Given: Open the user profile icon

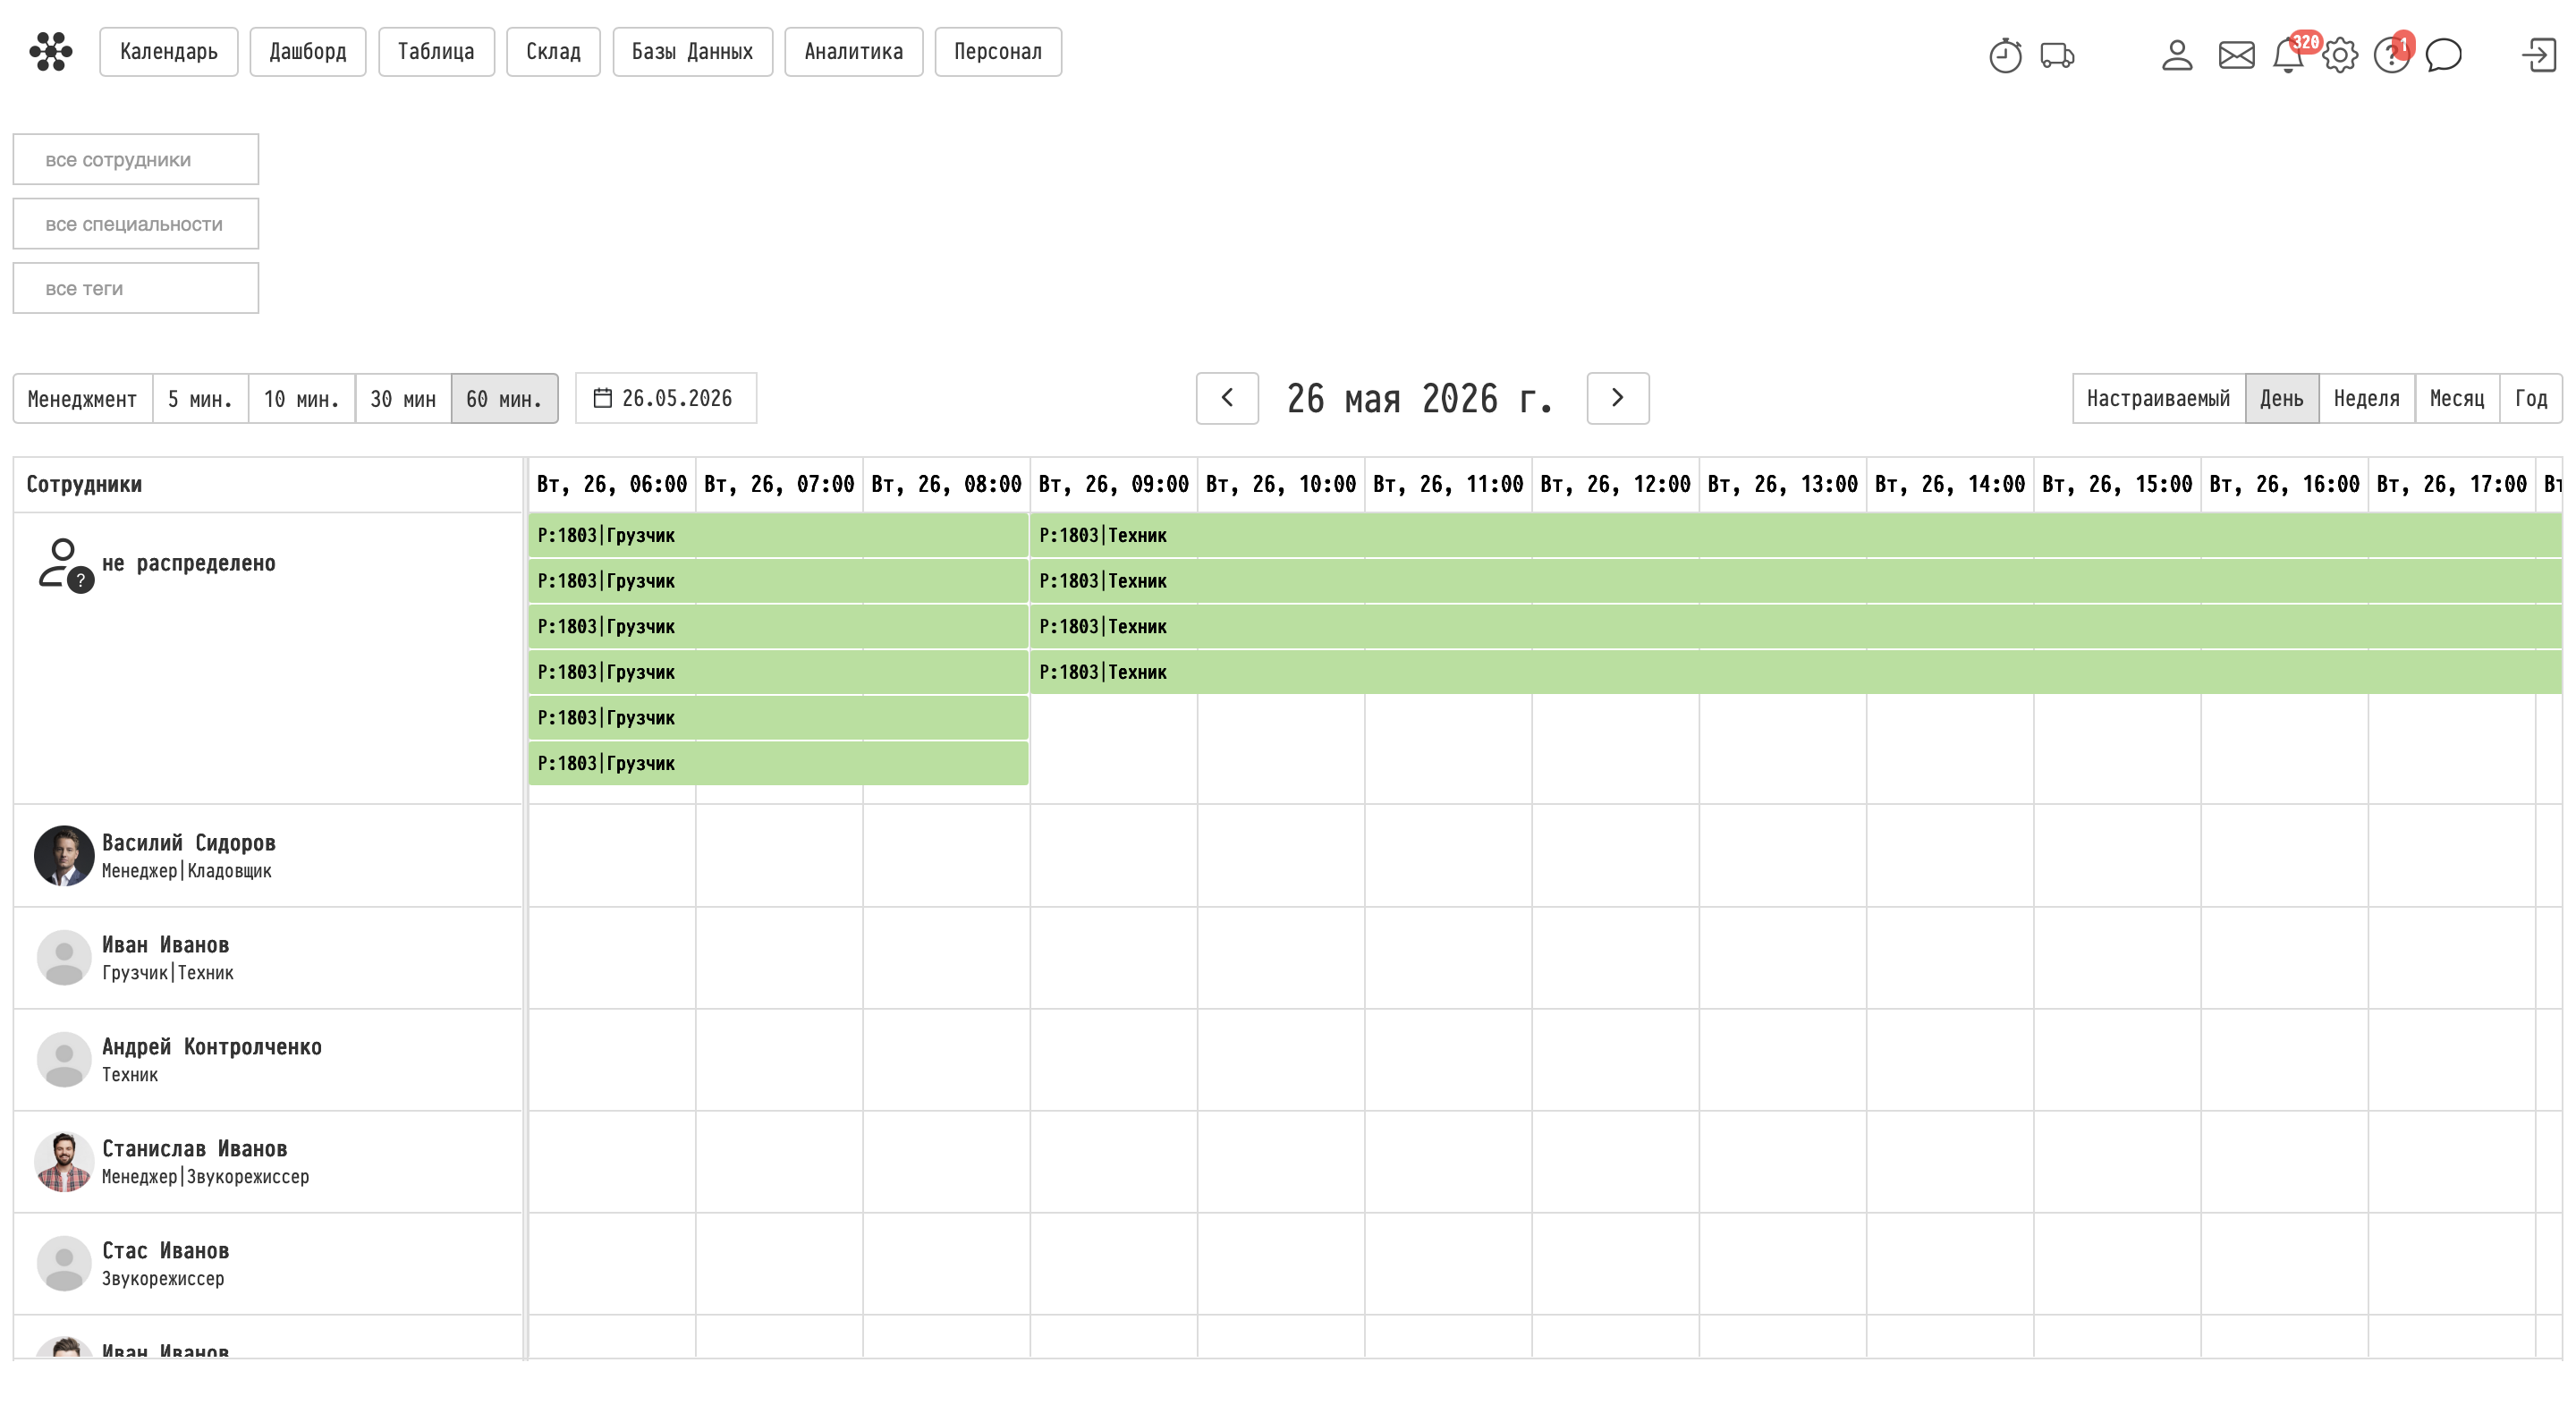Looking at the screenshot, I should [2176, 55].
